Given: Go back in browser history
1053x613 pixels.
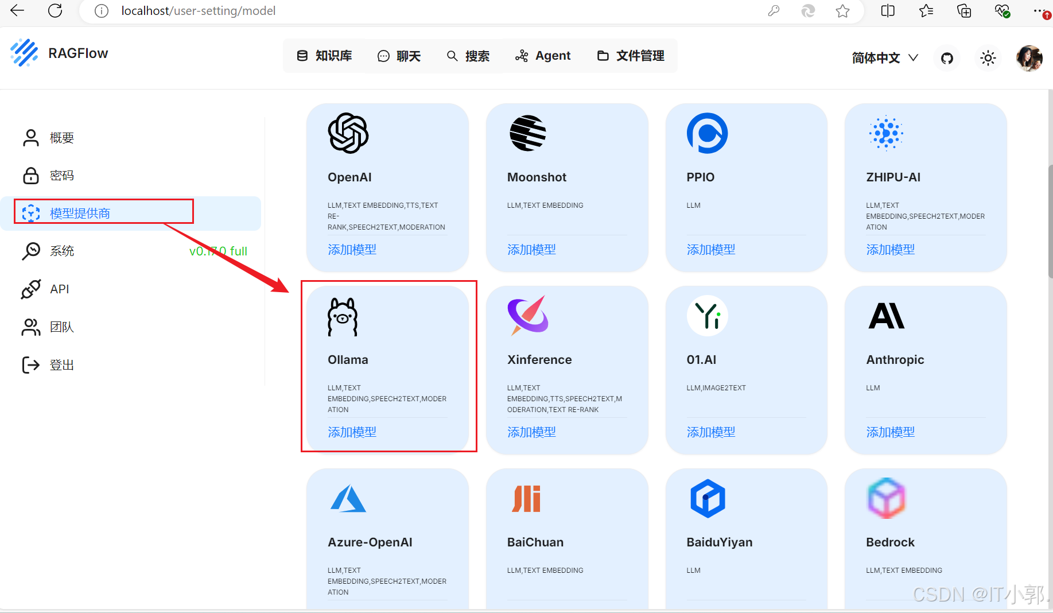Looking at the screenshot, I should 17,11.
